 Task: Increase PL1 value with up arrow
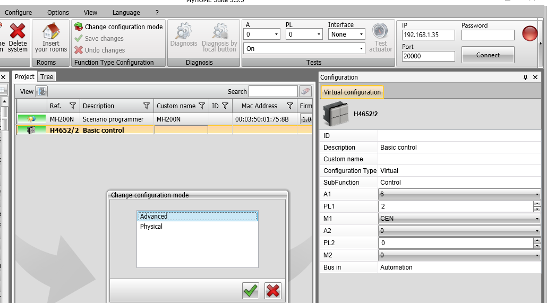(537, 204)
